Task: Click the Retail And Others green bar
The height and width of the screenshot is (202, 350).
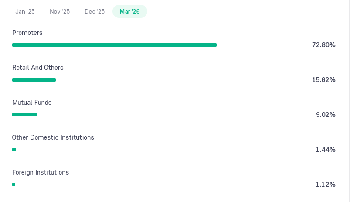Action: [x=34, y=80]
